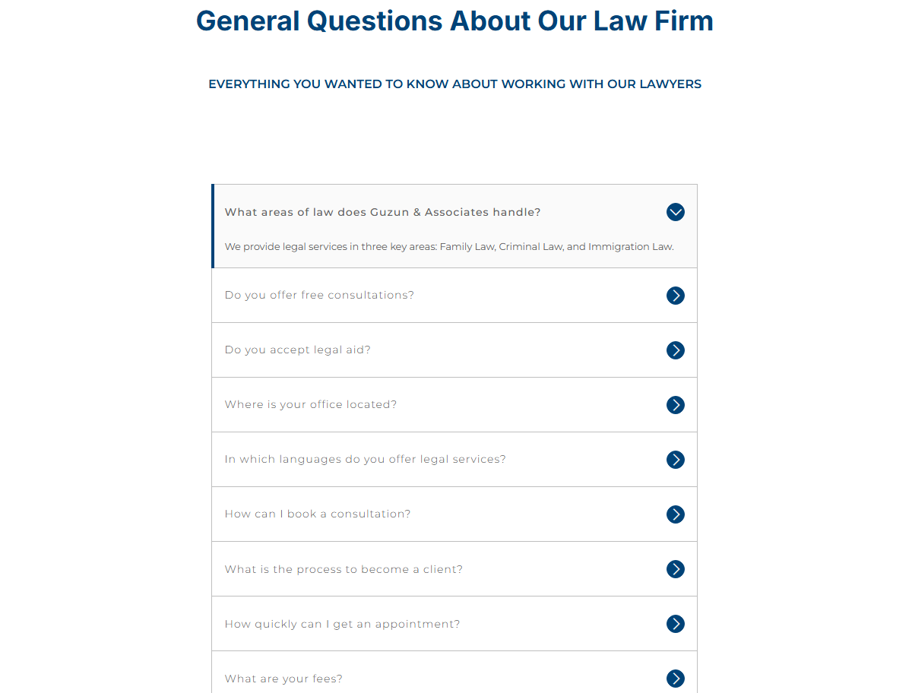The width and height of the screenshot is (912, 693).
Task: Click arrow icon beside appointment question
Action: (x=676, y=624)
